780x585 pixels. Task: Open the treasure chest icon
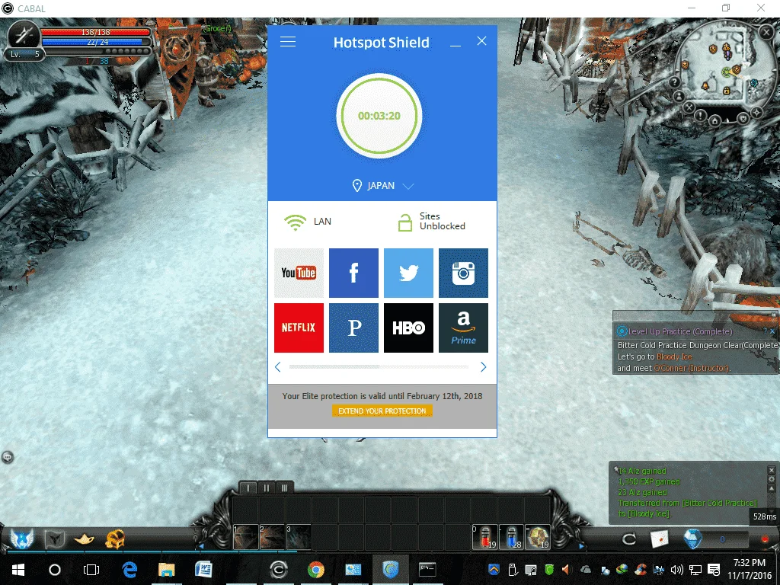point(115,539)
